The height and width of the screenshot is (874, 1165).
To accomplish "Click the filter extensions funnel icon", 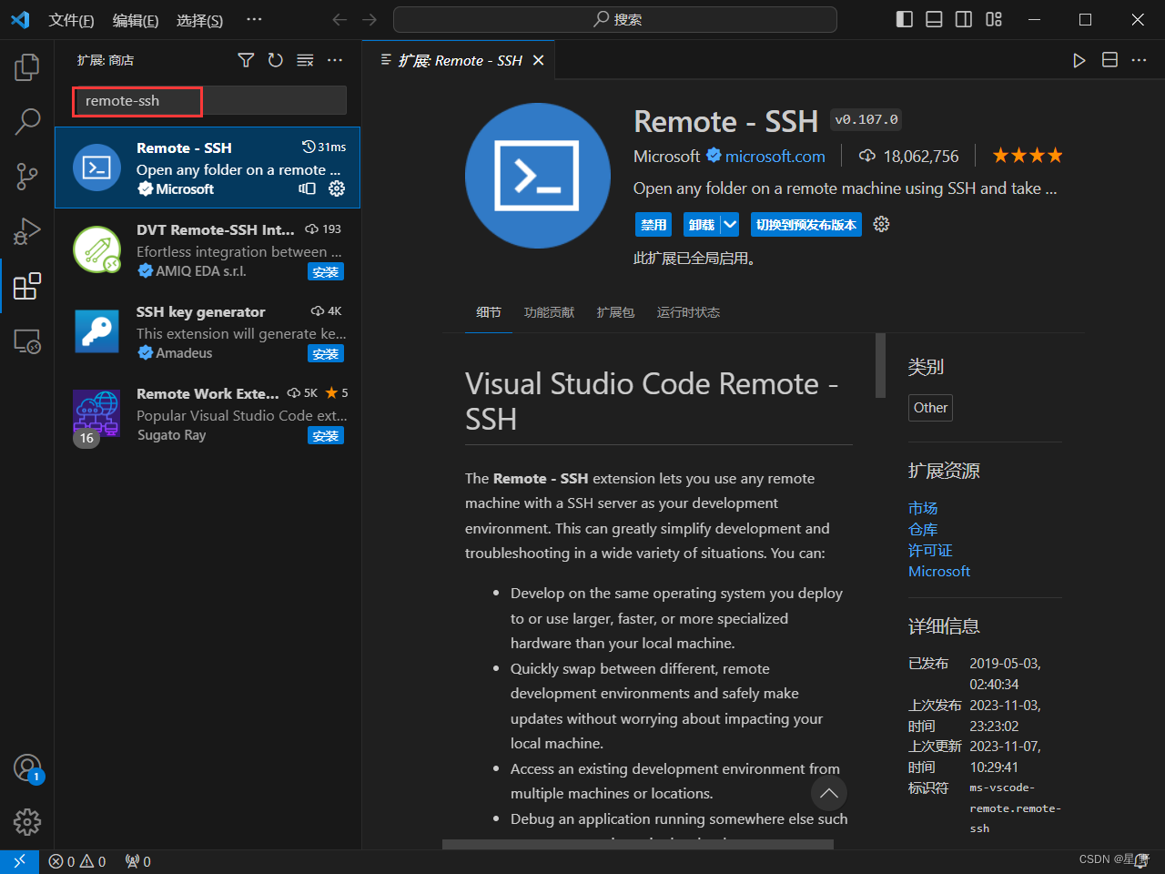I will [x=246, y=60].
